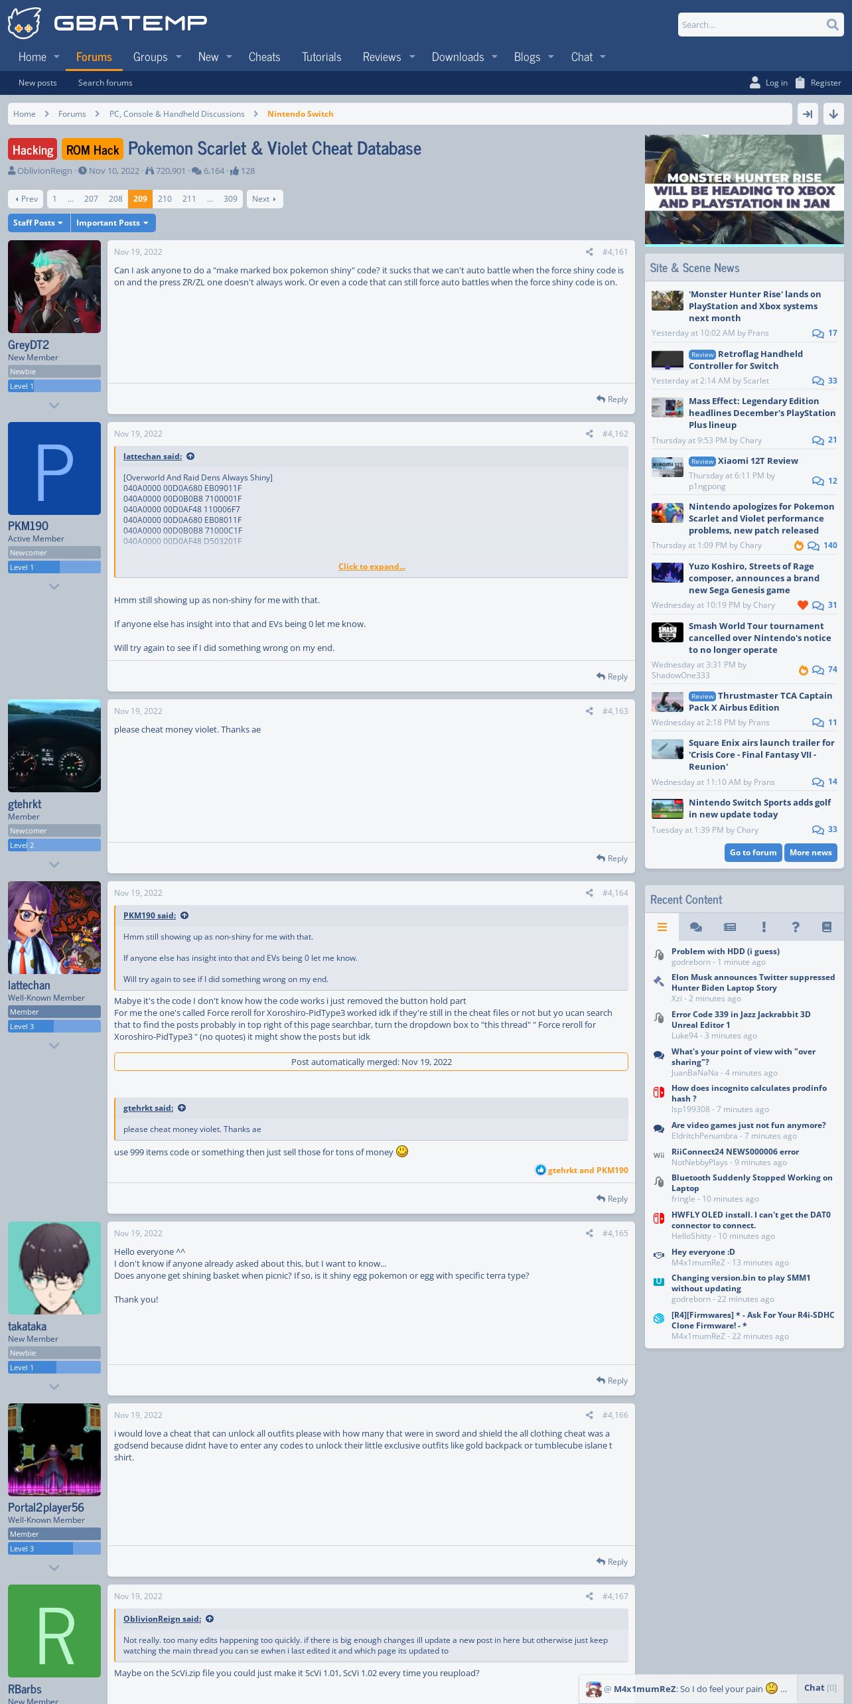Click the Register clipboard icon
The height and width of the screenshot is (1704, 852).
coord(800,83)
